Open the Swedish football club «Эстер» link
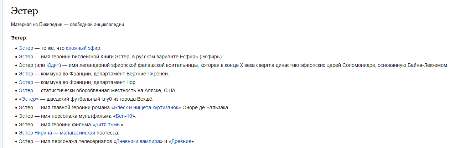This screenshot has height=148, width=455. click(29, 99)
